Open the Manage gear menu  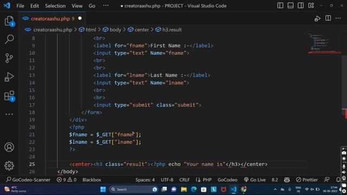coord(9,166)
